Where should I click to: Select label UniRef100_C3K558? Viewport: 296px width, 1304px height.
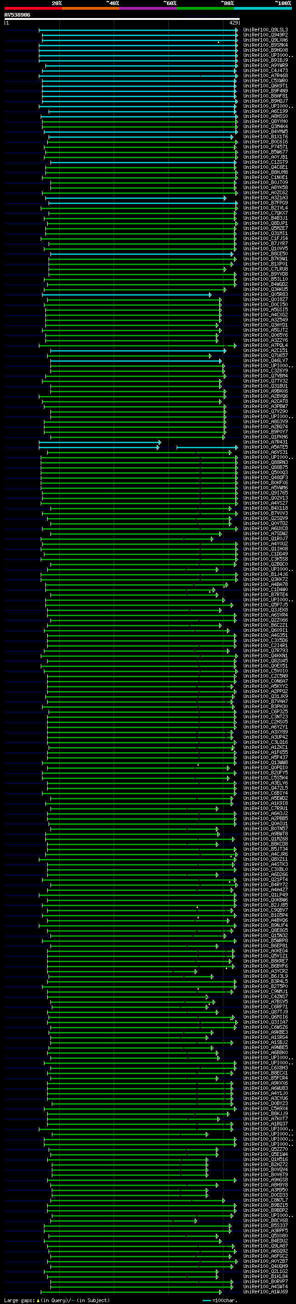265,559
